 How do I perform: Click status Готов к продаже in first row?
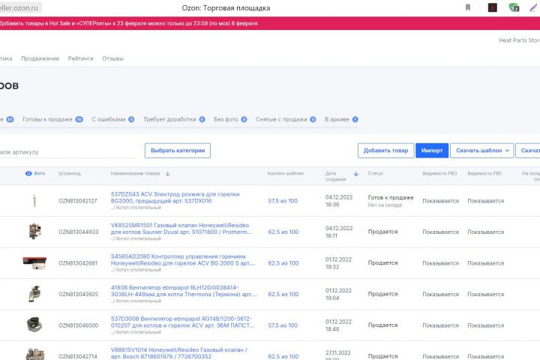(x=391, y=197)
